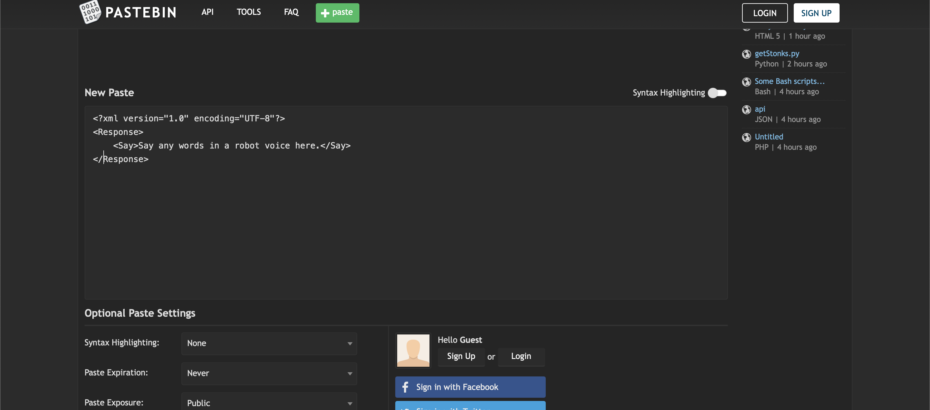The height and width of the screenshot is (410, 930).
Task: Open the getStonks.py paste link
Action: 777,53
